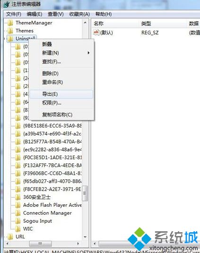Select the Adobe Flash Player ActiveX key

click(x=52, y=205)
